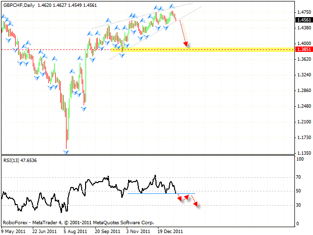Click the red arrowhead touching the yellow zone

[x=186, y=46]
